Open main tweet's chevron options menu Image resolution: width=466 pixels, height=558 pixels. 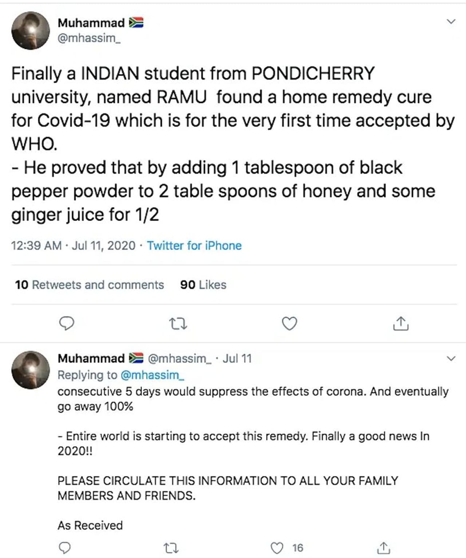tap(451, 22)
